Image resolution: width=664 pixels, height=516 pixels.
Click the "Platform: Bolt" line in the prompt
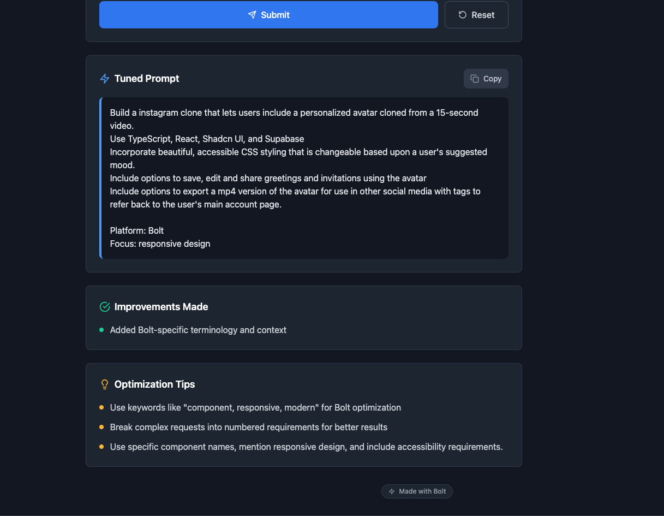(137, 230)
